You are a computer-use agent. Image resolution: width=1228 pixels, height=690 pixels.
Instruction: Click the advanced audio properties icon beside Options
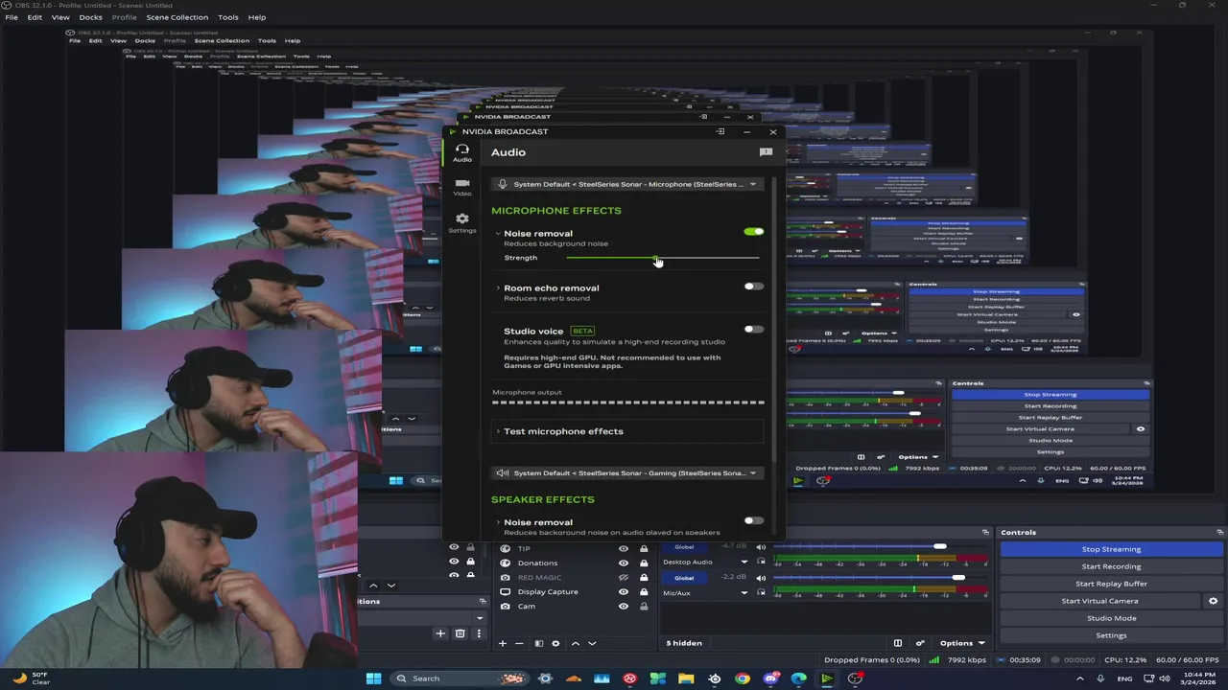coord(920,643)
